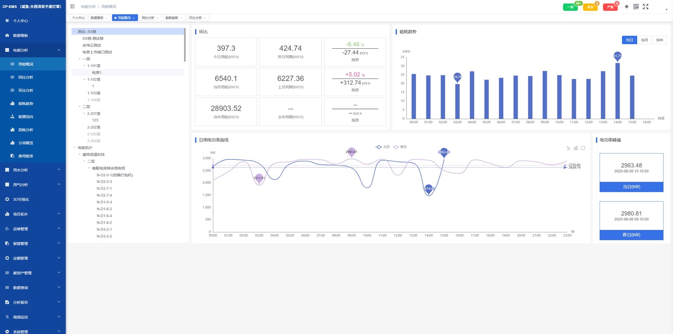The image size is (673, 334).
Task: Toggle the sun theme icon
Action: (x=626, y=7)
